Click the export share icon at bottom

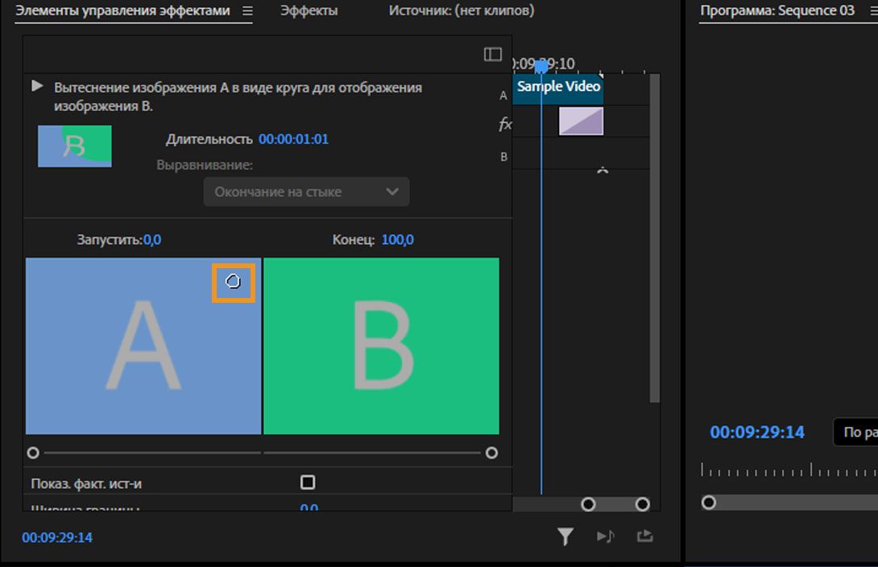pyautogui.click(x=644, y=536)
